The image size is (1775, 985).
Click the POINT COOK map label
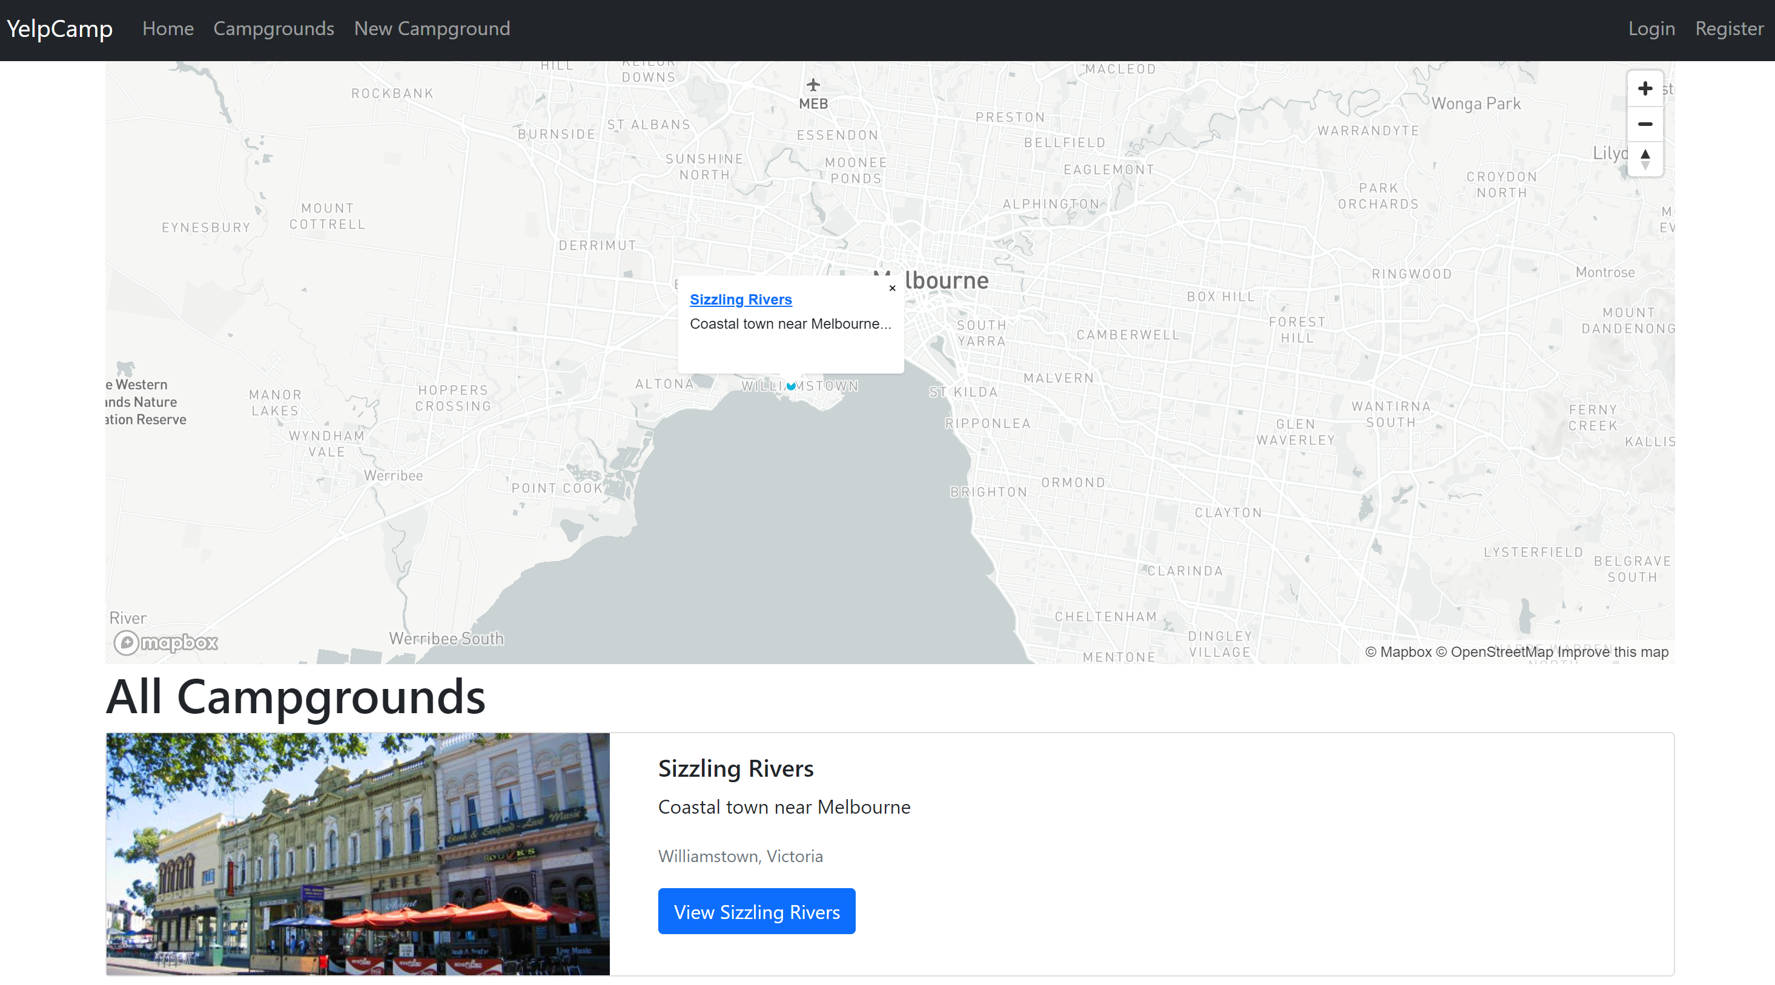coord(557,488)
